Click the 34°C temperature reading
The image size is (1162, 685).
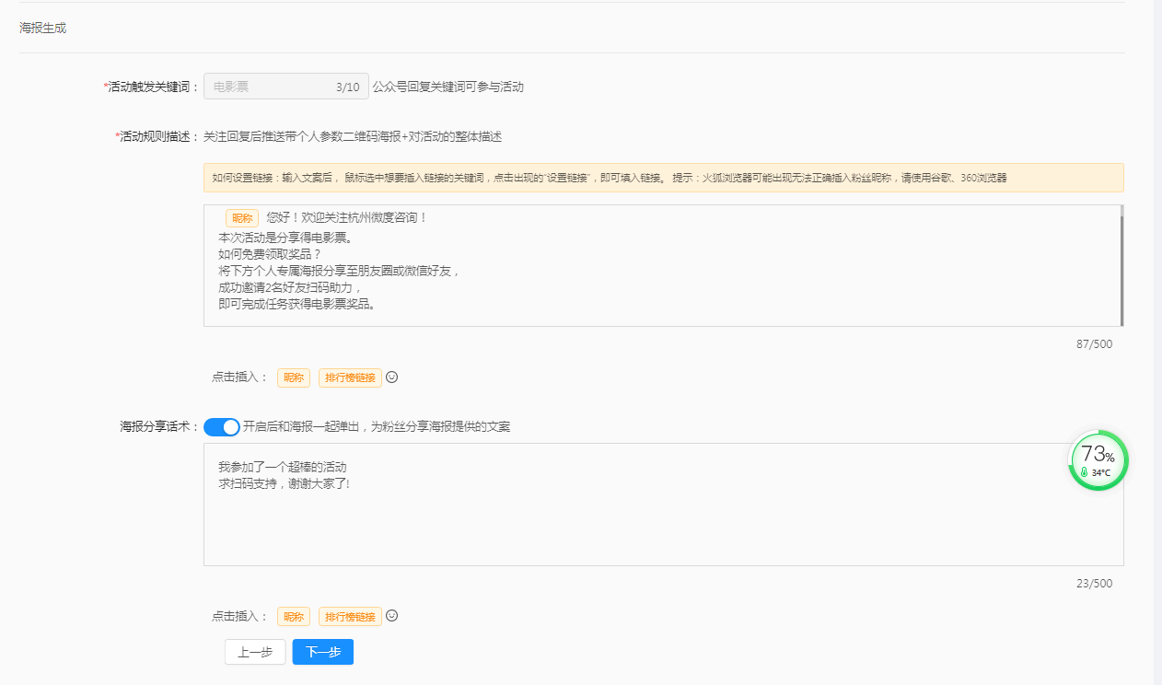coord(1101,473)
